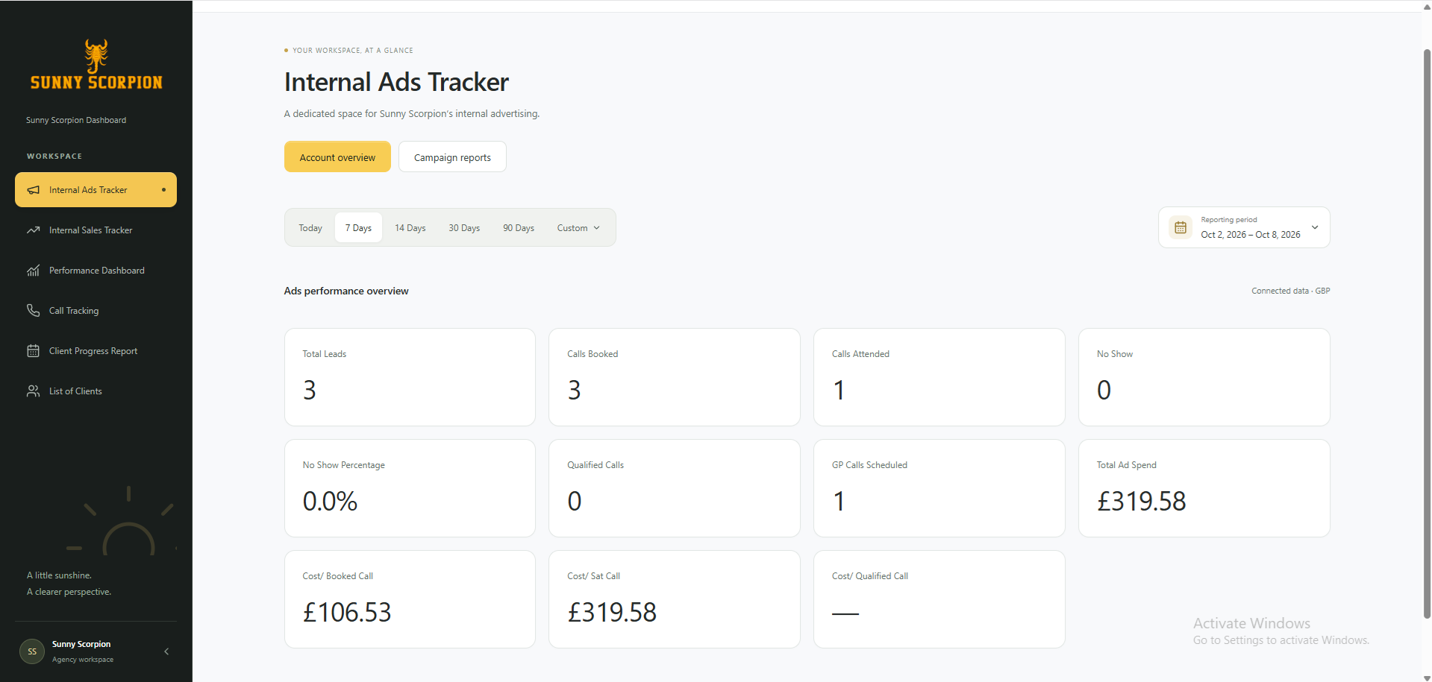
Task: Click the calendar icon beside Client Progress Report
Action: click(34, 351)
